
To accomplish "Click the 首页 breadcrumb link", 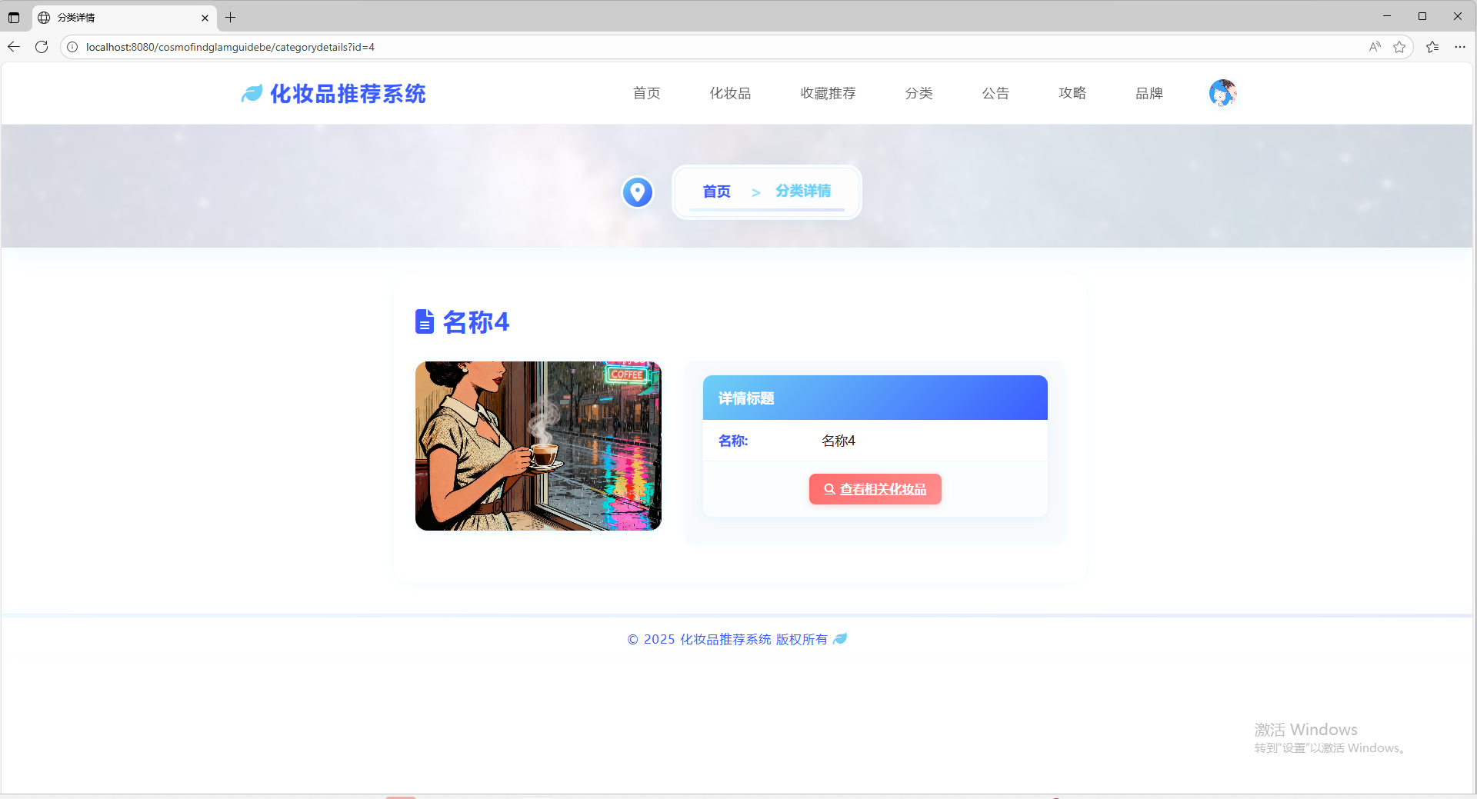I will [716, 191].
